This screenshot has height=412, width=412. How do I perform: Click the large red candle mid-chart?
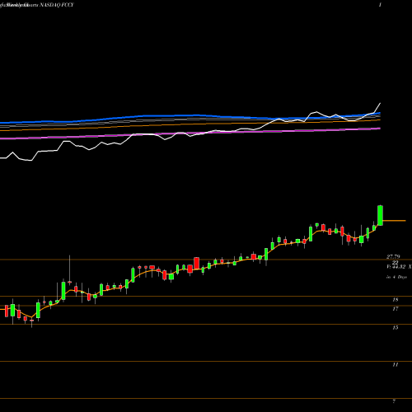point(196,264)
